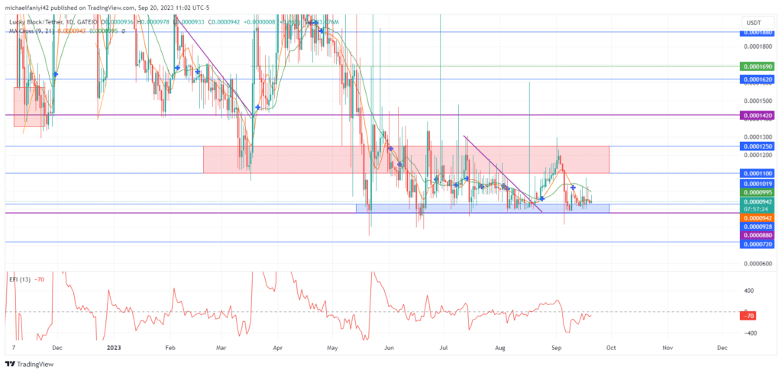Click the blue 0.0001250 price label
Image resolution: width=782 pixels, height=373 pixels.
[755, 146]
